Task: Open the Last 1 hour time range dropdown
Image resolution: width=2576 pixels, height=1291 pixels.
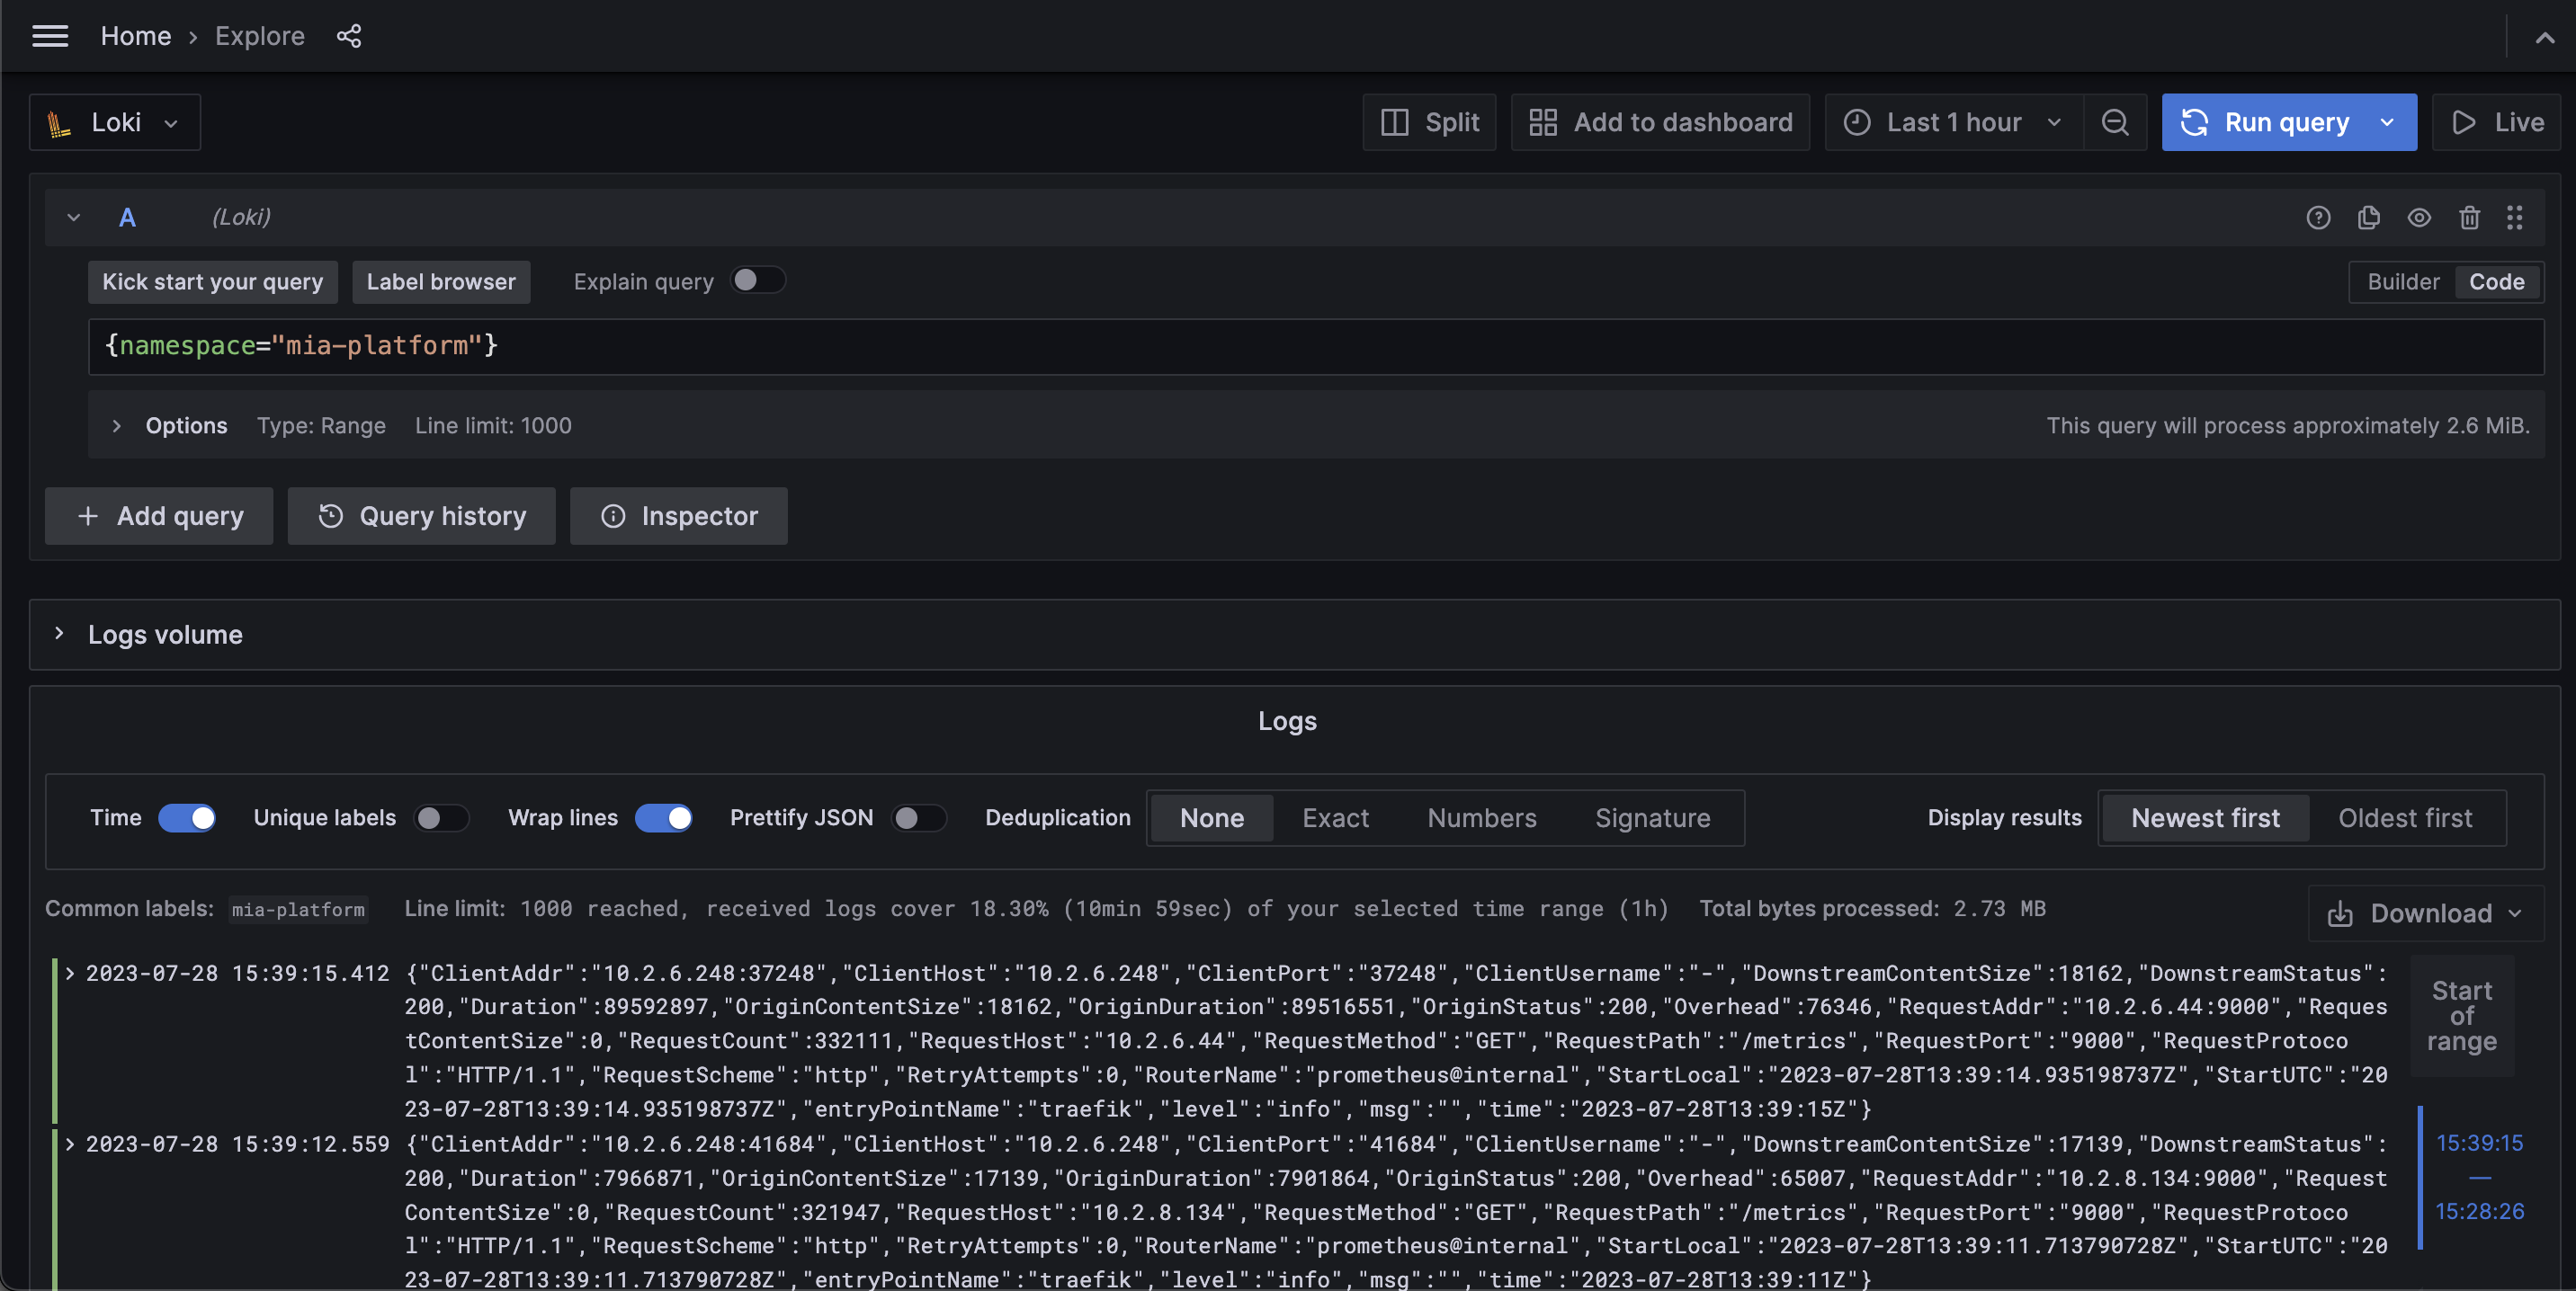Action: pyautogui.click(x=1950, y=122)
